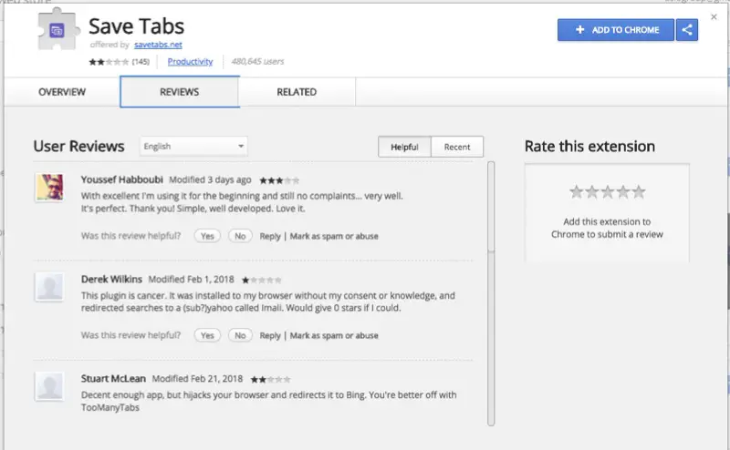Open the Related tab
This screenshot has width=730, height=450.
point(297,92)
